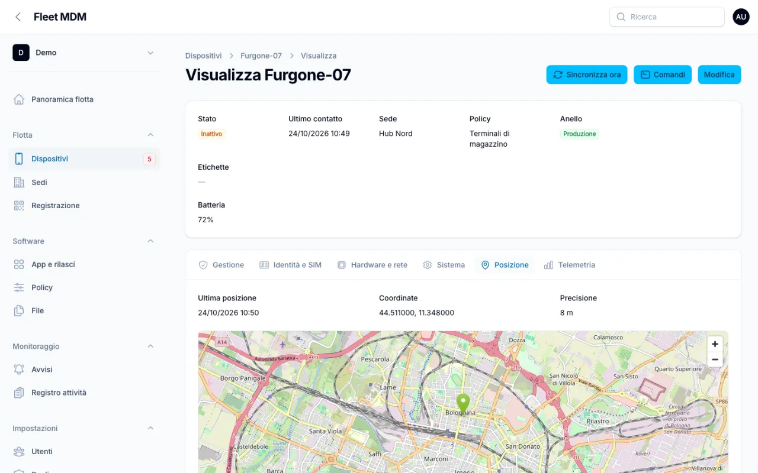The height and width of the screenshot is (473, 758).
Task: Select the Posizione tab
Action: pyautogui.click(x=505, y=265)
